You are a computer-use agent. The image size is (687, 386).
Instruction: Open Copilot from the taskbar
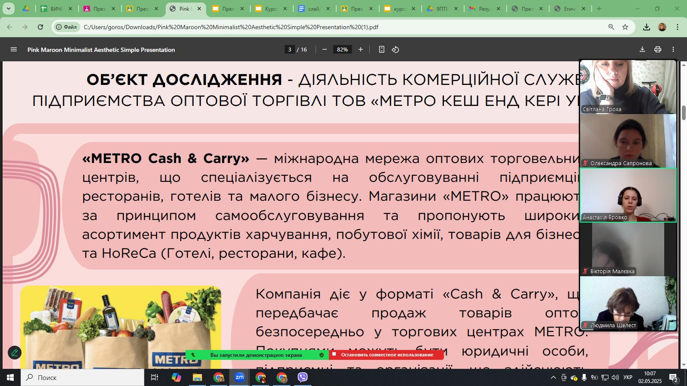click(176, 377)
